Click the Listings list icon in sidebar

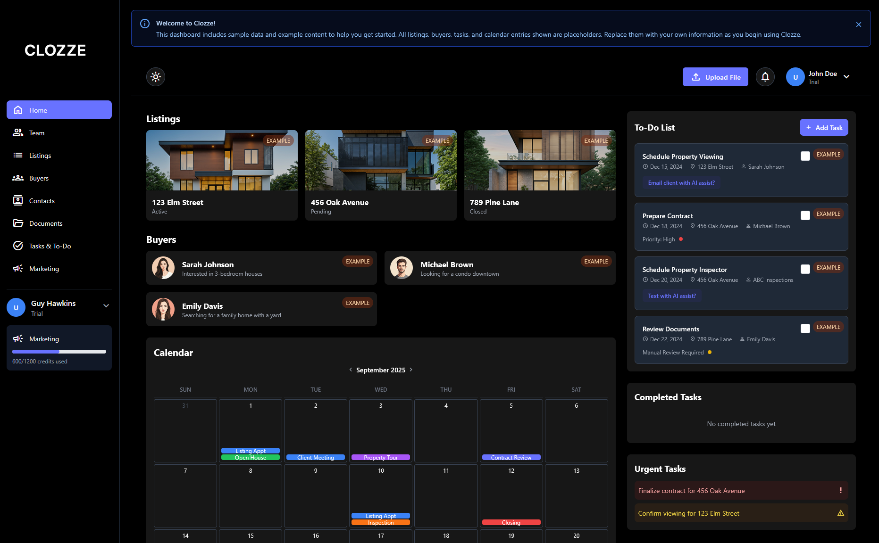(18, 155)
